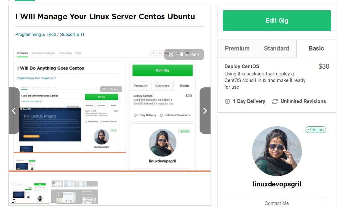The image size is (352, 208).
Task: Open the gallery in Full Screen
Action: (184, 54)
